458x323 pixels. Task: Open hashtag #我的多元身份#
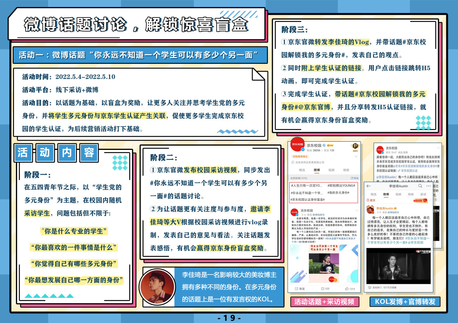338,193
